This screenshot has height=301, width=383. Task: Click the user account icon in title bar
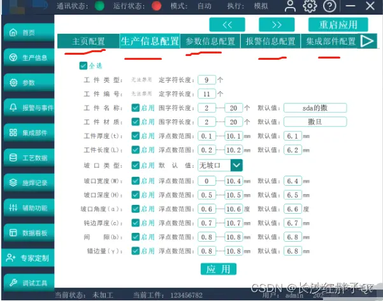point(290,6)
